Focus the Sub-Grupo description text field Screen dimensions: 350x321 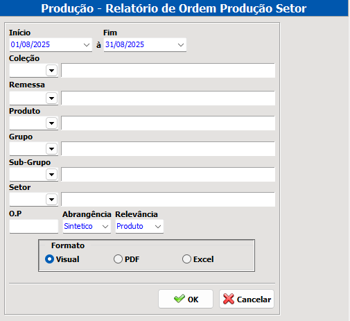[x=168, y=174]
